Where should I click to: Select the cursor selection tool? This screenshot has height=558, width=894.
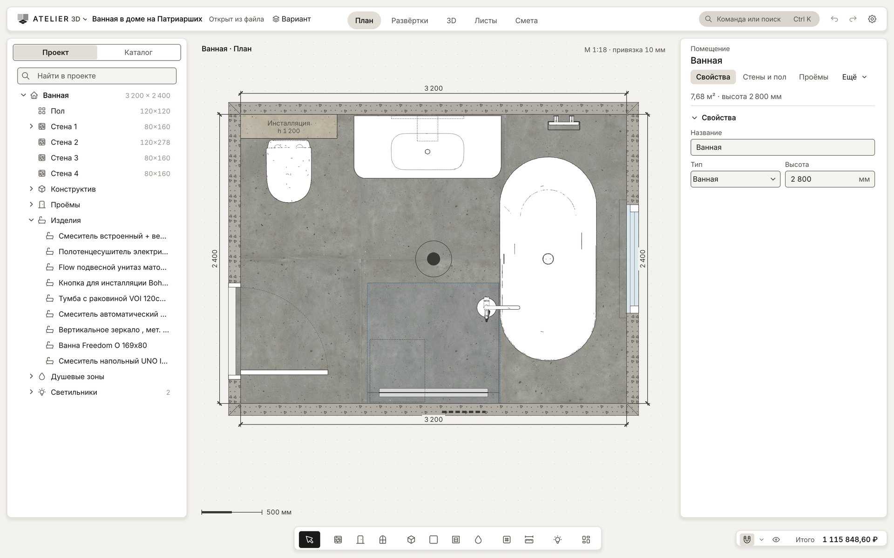coord(309,539)
